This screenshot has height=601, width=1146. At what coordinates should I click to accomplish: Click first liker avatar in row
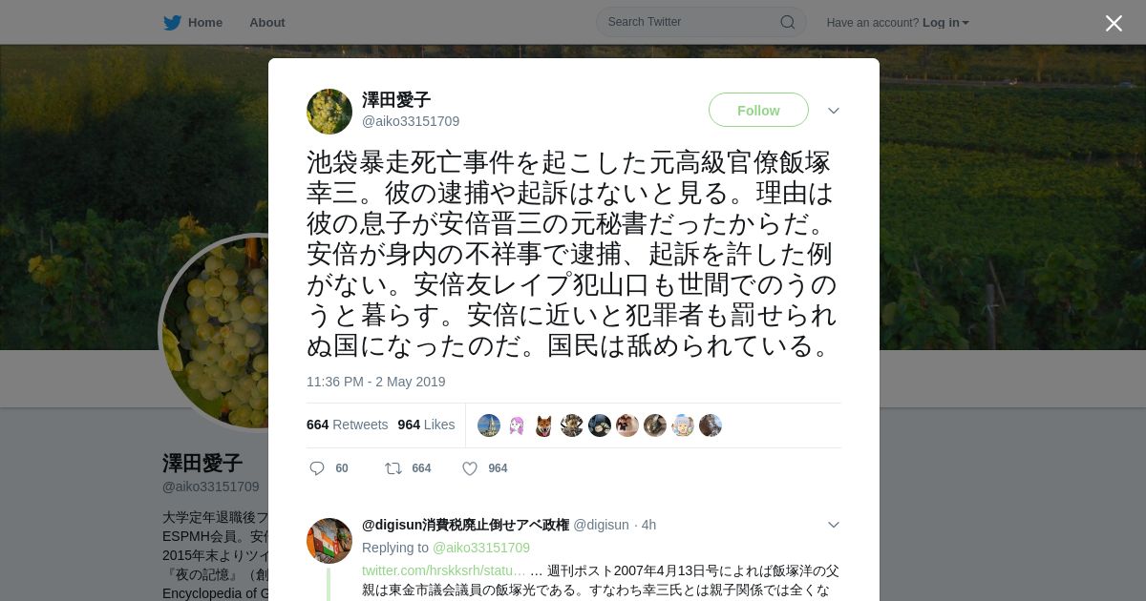pos(489,425)
